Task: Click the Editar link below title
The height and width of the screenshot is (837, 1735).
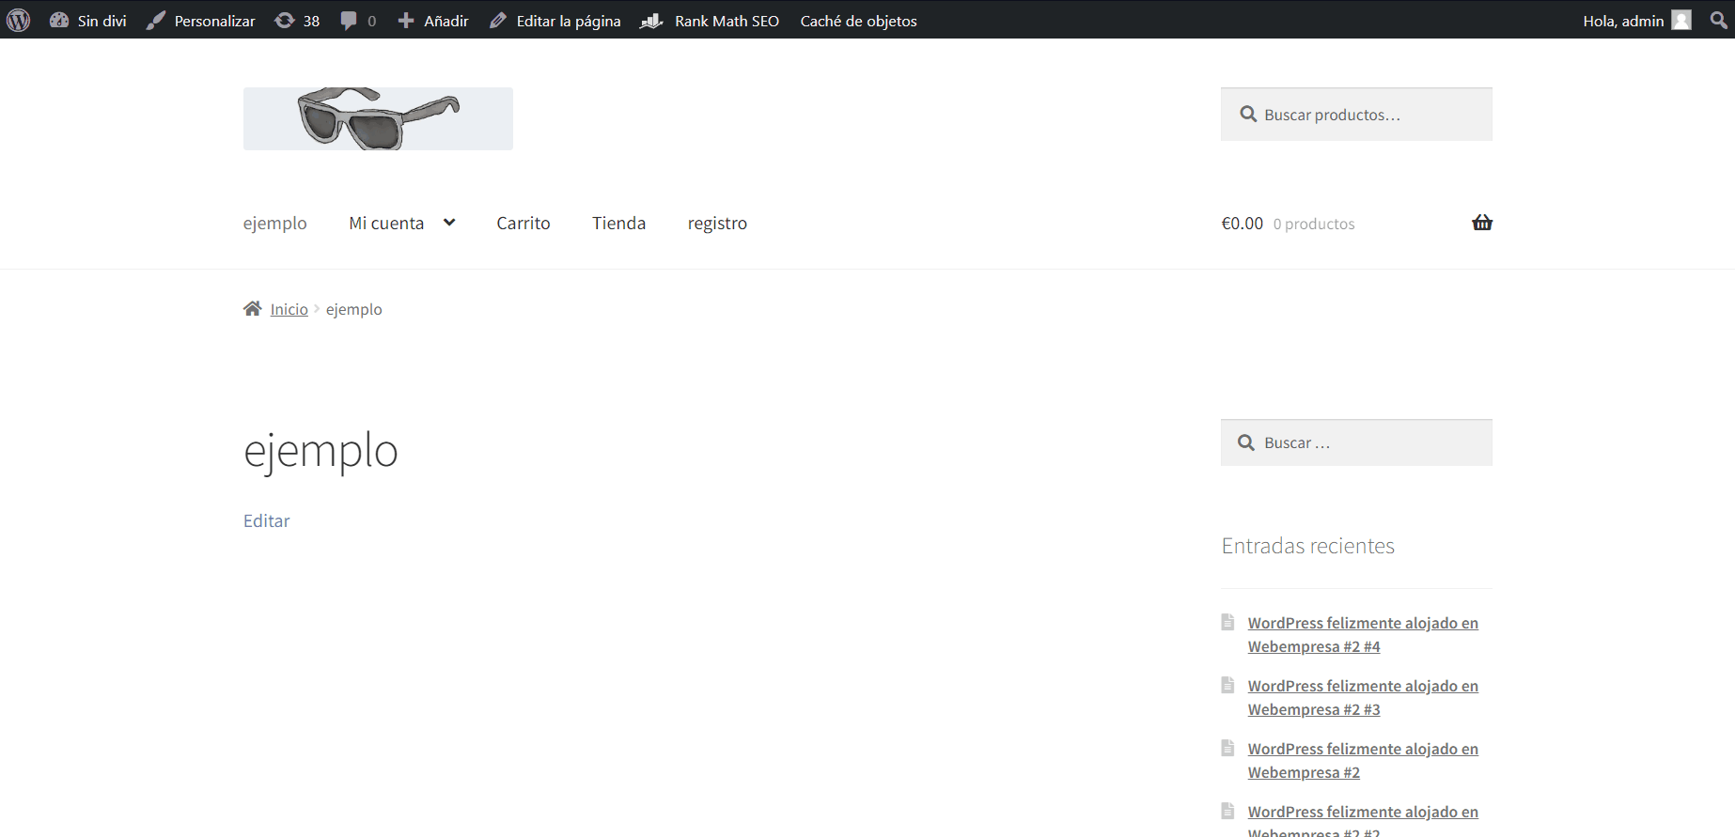Action: click(266, 521)
